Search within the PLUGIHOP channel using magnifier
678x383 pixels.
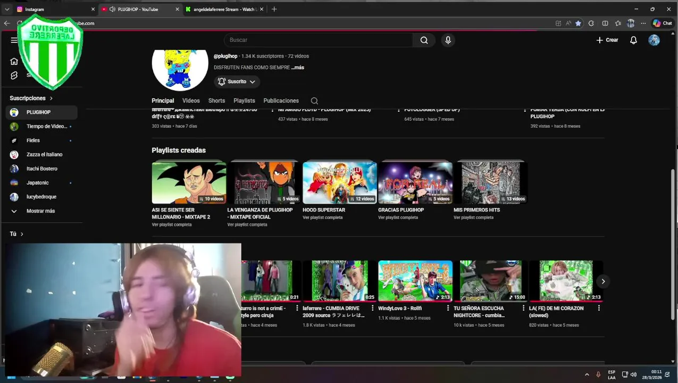click(x=314, y=101)
